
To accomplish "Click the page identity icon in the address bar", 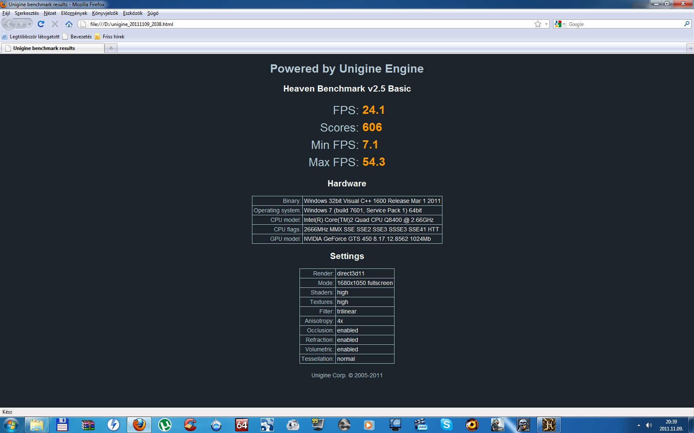I will [83, 24].
